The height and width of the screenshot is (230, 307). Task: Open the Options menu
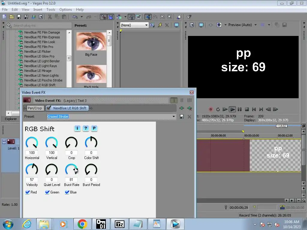click(x=66, y=10)
